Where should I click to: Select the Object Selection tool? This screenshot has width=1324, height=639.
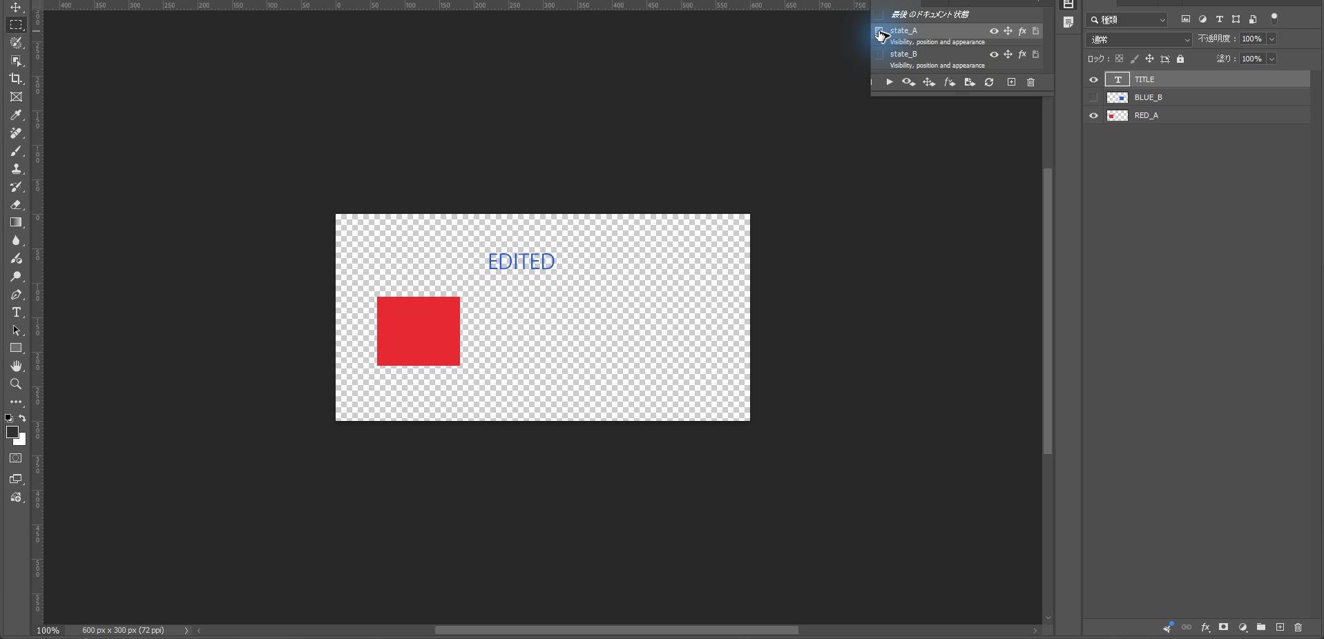click(16, 61)
